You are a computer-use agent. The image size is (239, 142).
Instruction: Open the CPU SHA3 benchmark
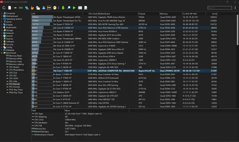click(x=13, y=78)
